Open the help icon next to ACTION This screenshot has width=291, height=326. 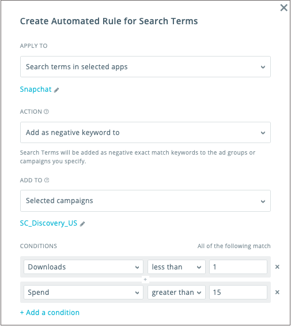[46, 111]
